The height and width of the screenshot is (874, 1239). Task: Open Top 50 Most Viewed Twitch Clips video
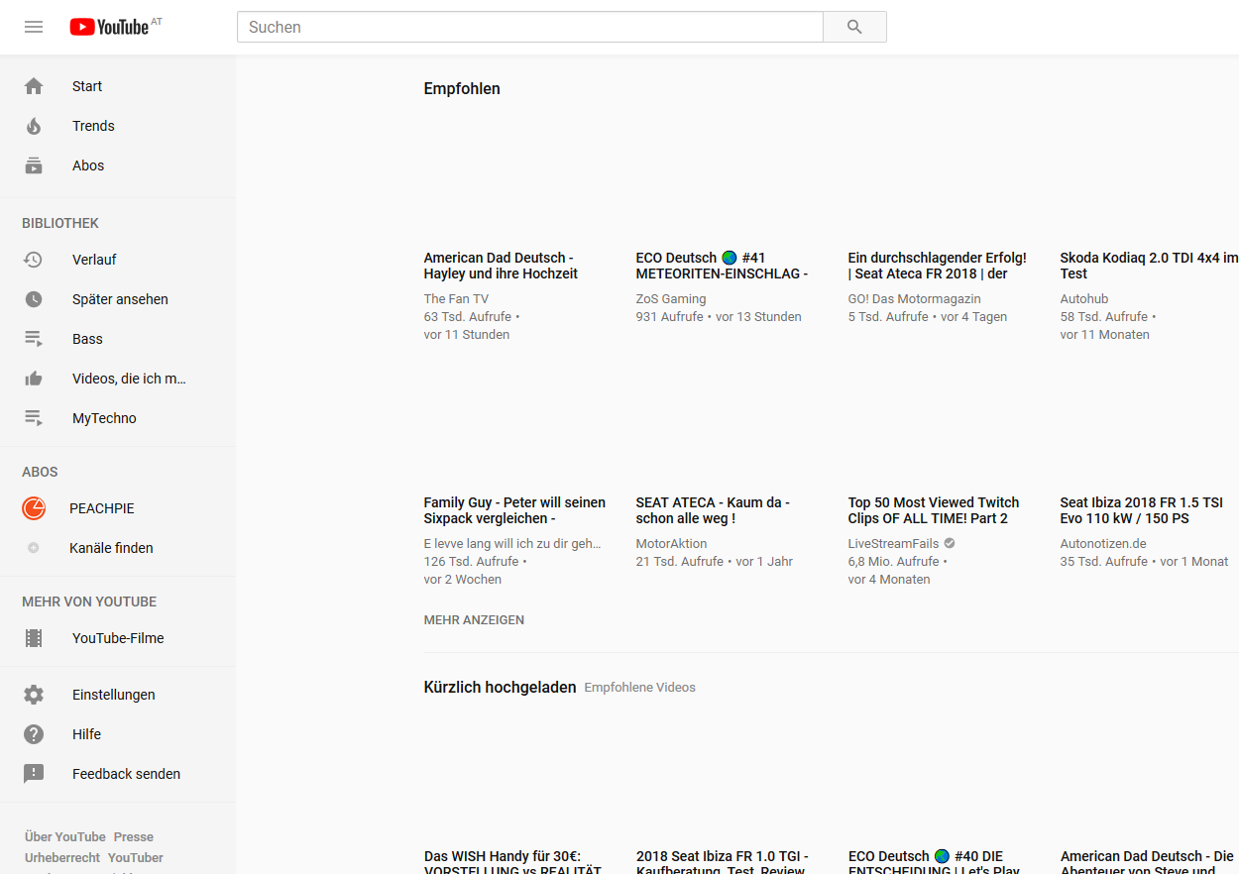[933, 510]
